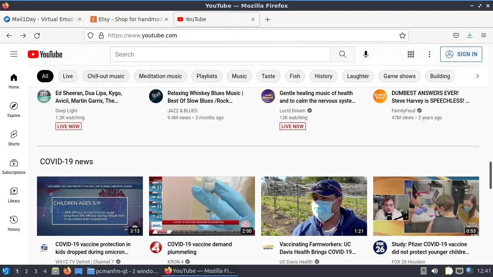Open Shorts in sidebar
The width and height of the screenshot is (493, 277).
(x=14, y=138)
